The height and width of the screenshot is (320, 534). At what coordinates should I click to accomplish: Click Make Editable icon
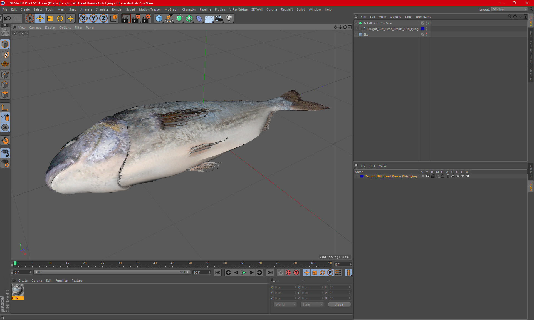[5, 31]
